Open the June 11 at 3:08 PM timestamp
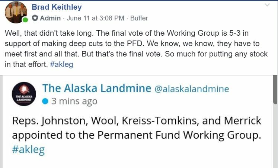This screenshot has width=278, height=168. 95,18
